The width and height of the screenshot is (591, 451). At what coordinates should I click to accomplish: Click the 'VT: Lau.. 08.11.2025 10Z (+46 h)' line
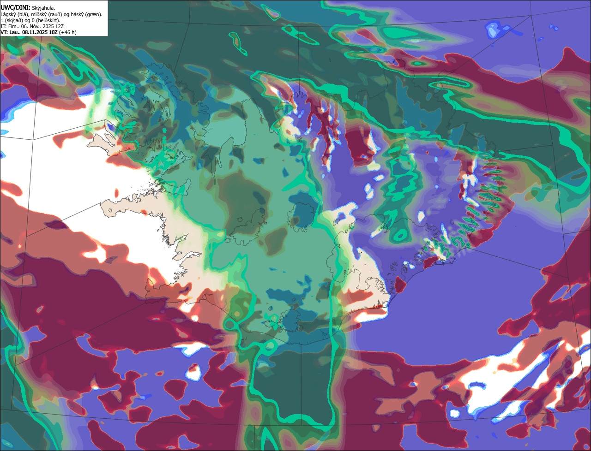38,32
